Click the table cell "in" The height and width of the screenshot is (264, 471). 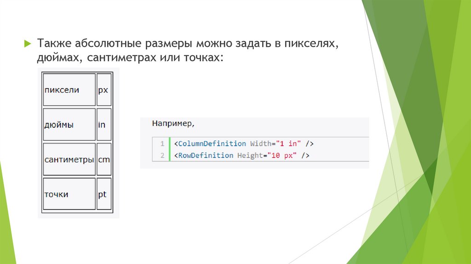click(104, 124)
